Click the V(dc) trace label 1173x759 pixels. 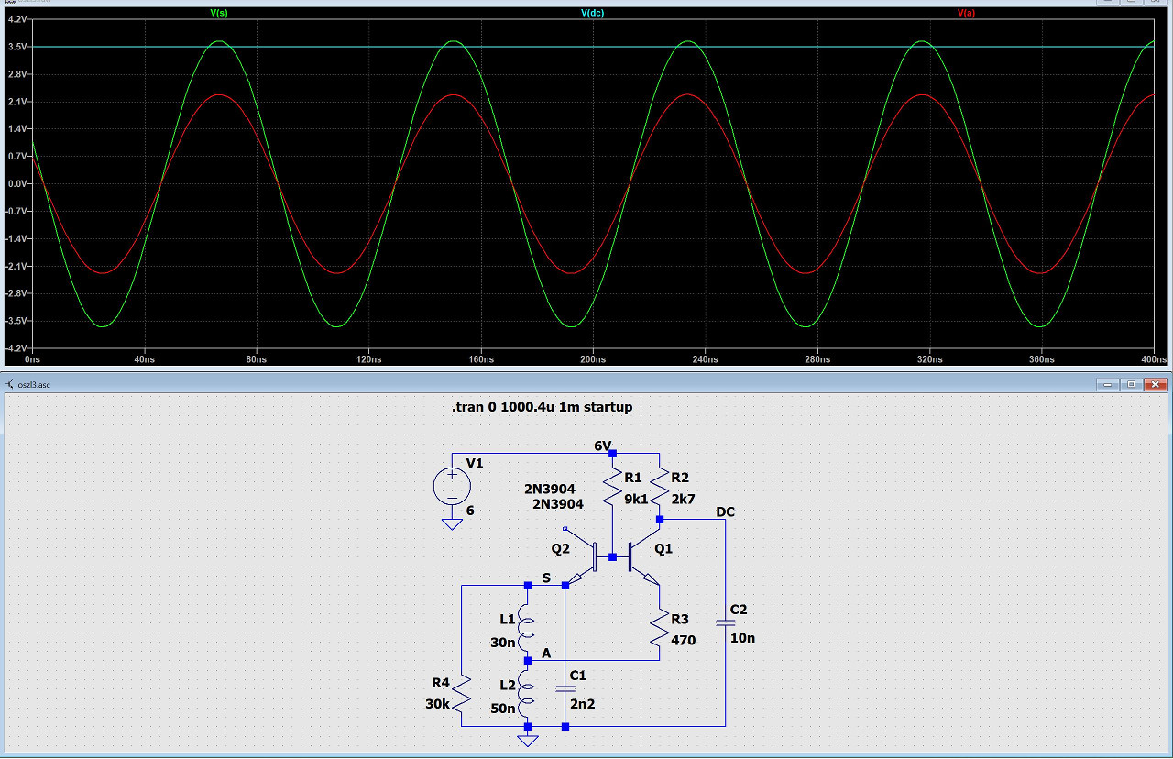(593, 13)
